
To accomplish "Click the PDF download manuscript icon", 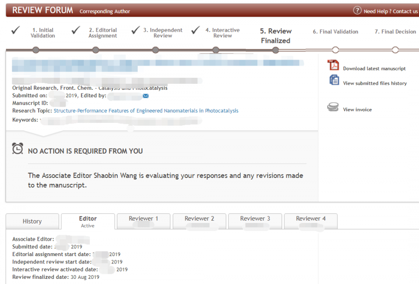I will [x=333, y=65].
